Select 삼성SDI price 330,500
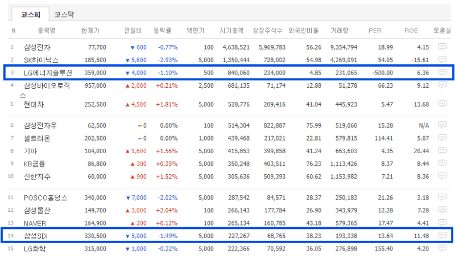The width and height of the screenshot is (455, 258). (x=95, y=236)
